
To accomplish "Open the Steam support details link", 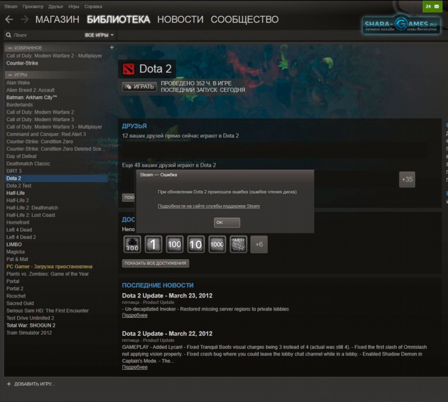I will click(208, 206).
